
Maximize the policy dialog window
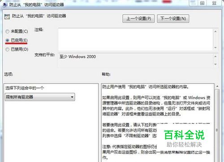(x=202, y=3)
